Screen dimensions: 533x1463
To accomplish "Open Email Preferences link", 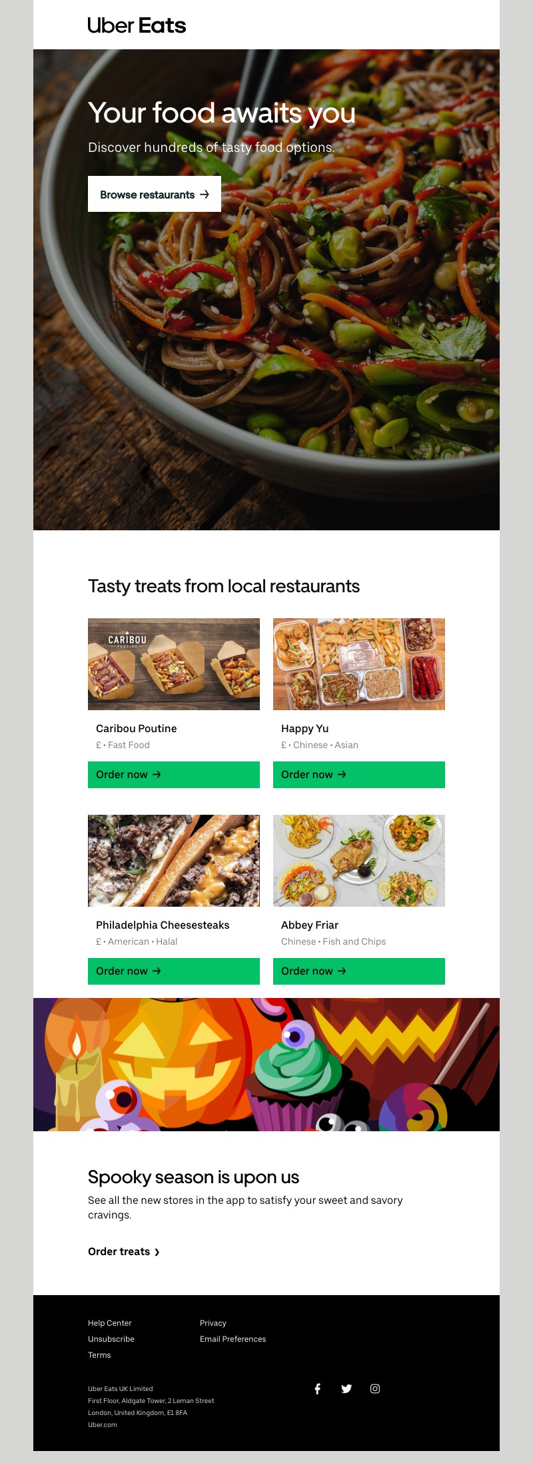I will pyautogui.click(x=233, y=1339).
